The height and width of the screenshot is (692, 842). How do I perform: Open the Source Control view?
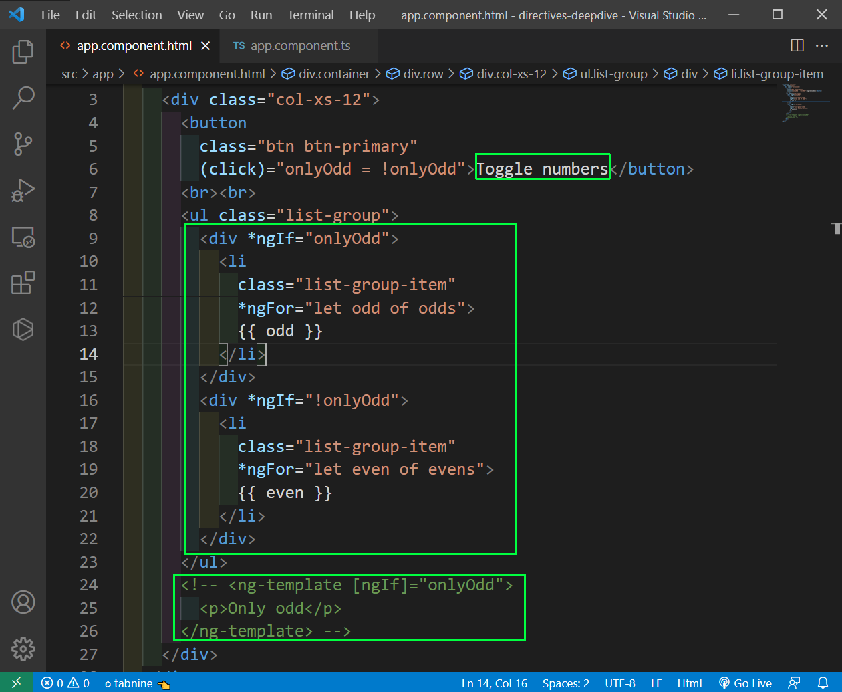coord(23,144)
